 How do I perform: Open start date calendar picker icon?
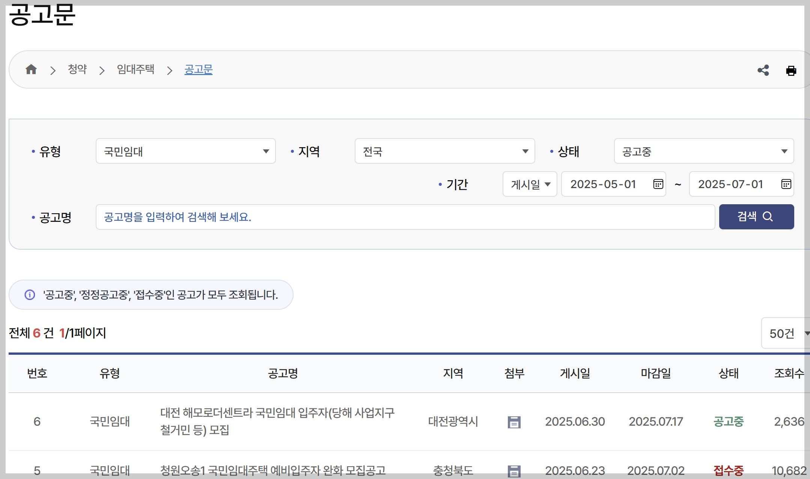(658, 184)
